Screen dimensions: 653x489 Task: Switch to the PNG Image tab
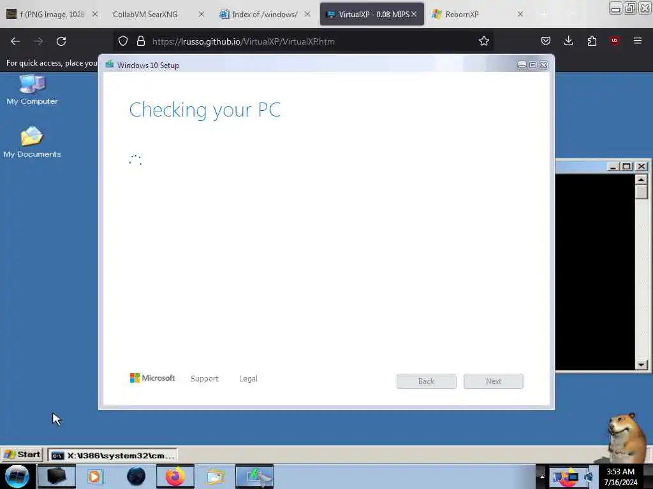click(52, 14)
